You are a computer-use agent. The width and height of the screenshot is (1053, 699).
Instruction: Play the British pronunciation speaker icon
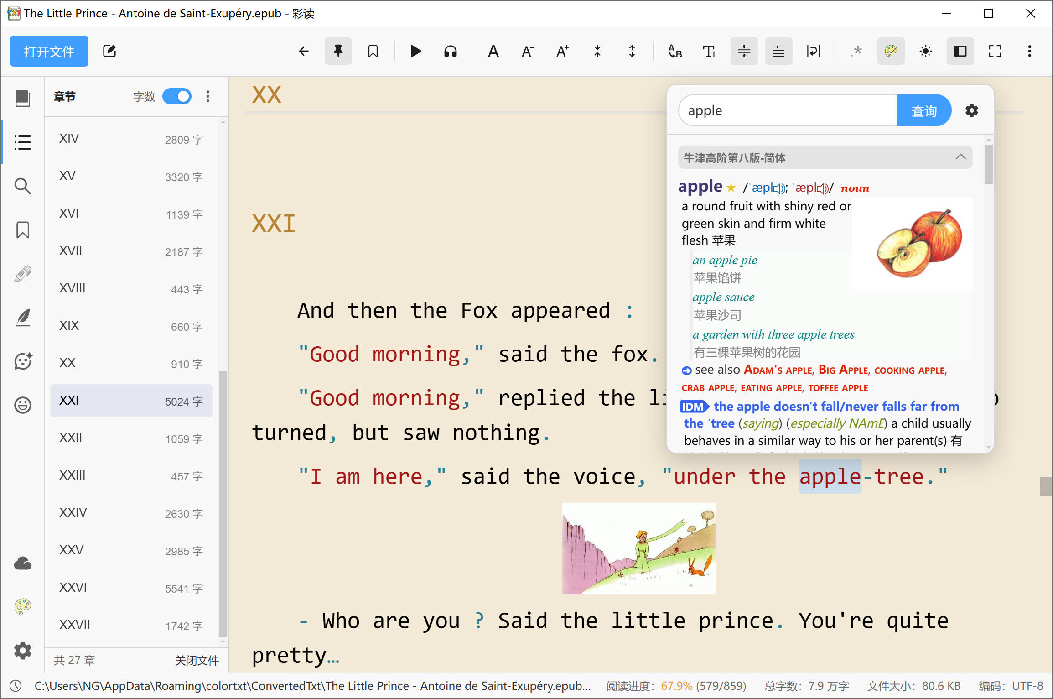pos(780,188)
